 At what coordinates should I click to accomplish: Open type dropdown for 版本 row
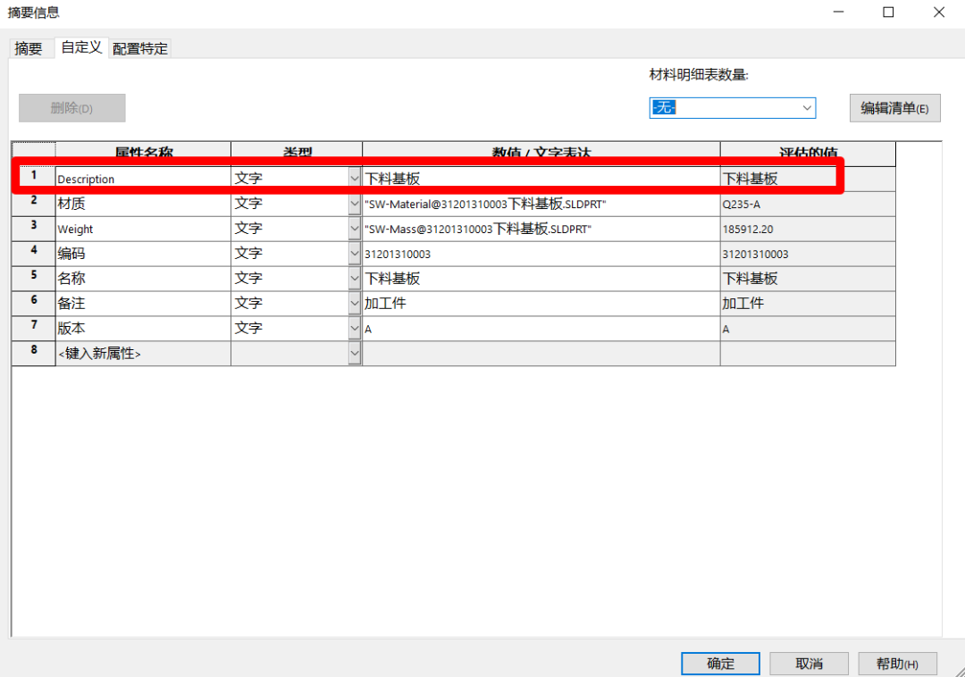click(x=355, y=329)
